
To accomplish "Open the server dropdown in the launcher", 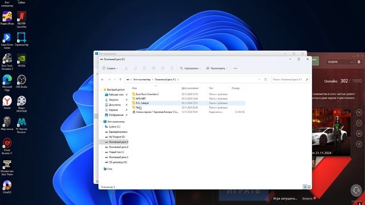I will click(x=340, y=62).
